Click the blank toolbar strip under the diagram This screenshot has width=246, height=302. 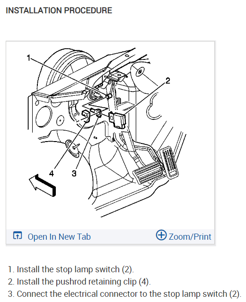tap(123, 237)
